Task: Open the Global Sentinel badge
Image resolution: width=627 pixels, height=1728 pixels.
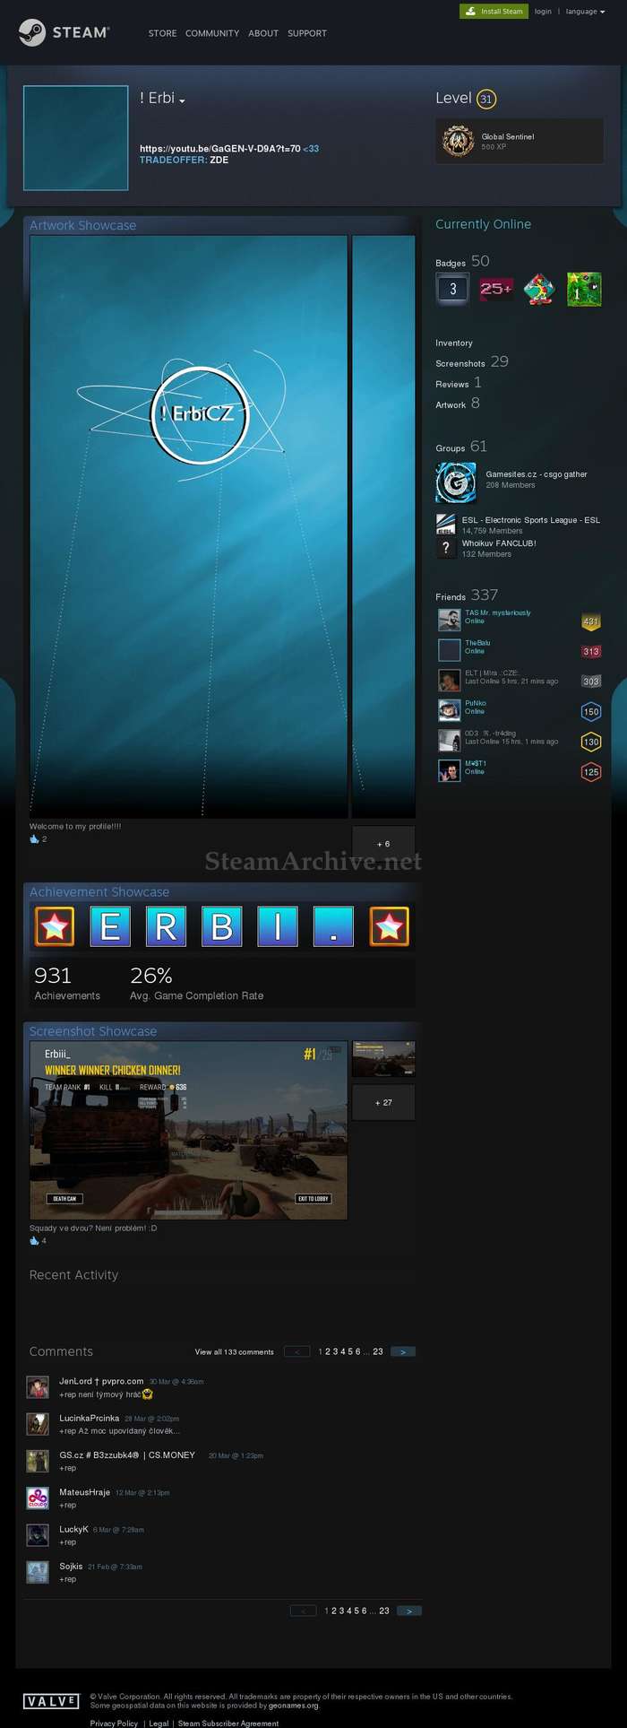Action: [519, 141]
